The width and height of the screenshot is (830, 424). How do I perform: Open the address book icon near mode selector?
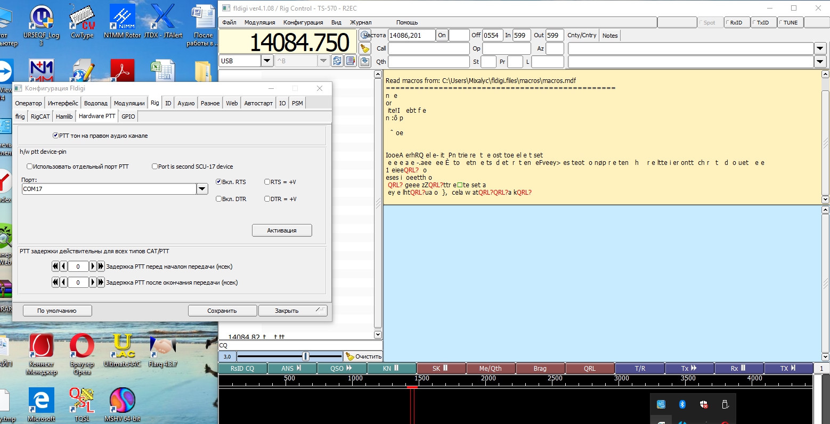(351, 61)
